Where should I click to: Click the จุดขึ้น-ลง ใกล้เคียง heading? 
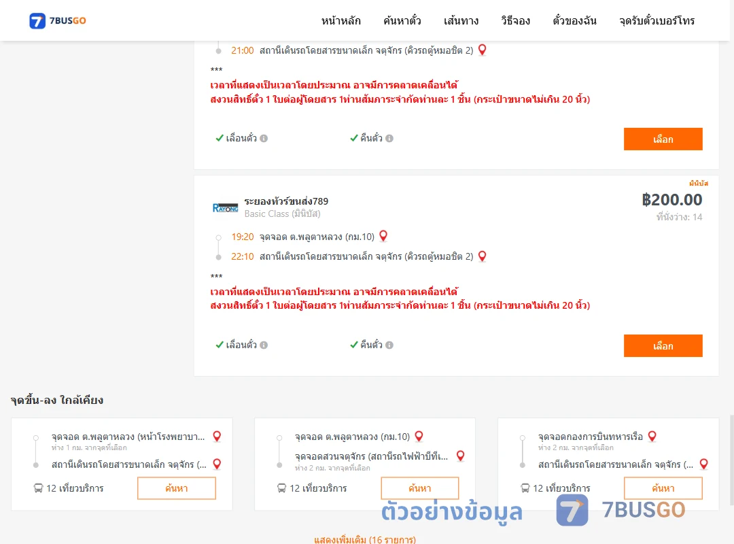coord(57,400)
